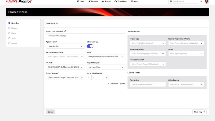Open the Apps grid menu
Screen dimensions: 215x121
pos(134,1)
